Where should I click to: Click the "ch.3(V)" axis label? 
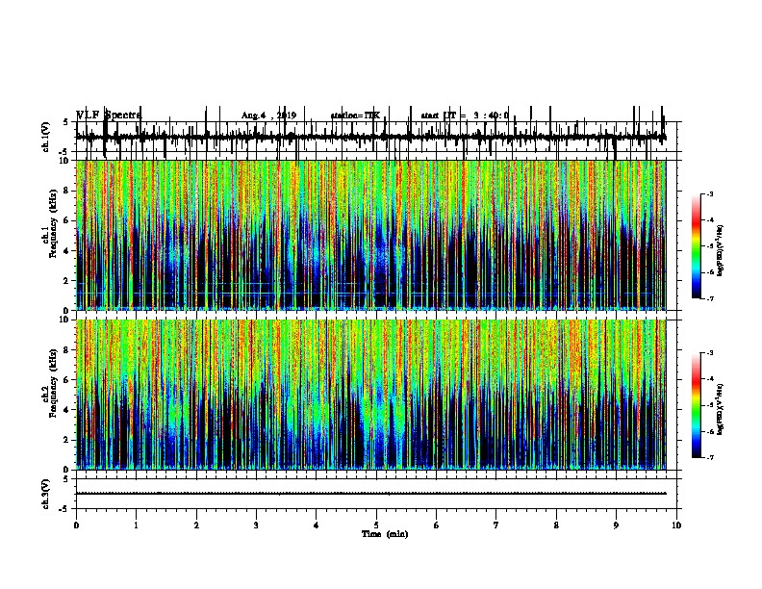(x=45, y=494)
